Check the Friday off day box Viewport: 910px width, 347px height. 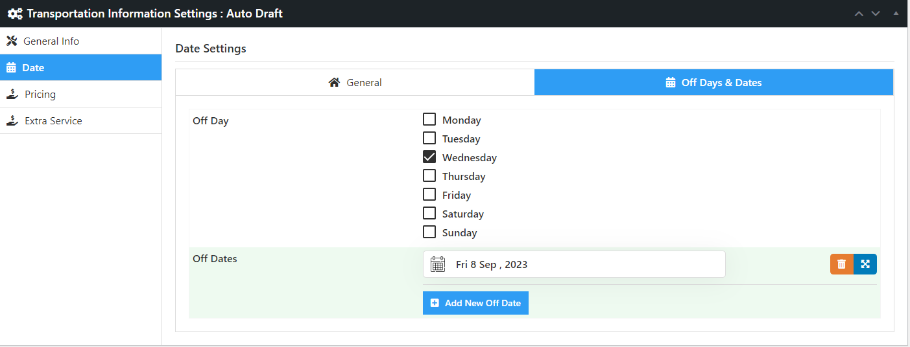click(429, 195)
